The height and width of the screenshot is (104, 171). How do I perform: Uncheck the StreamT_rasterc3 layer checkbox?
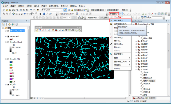pos(8,31)
